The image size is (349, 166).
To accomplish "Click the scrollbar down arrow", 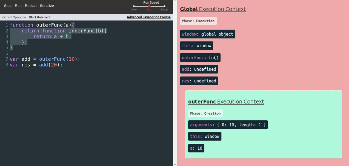I will click(175, 164).
